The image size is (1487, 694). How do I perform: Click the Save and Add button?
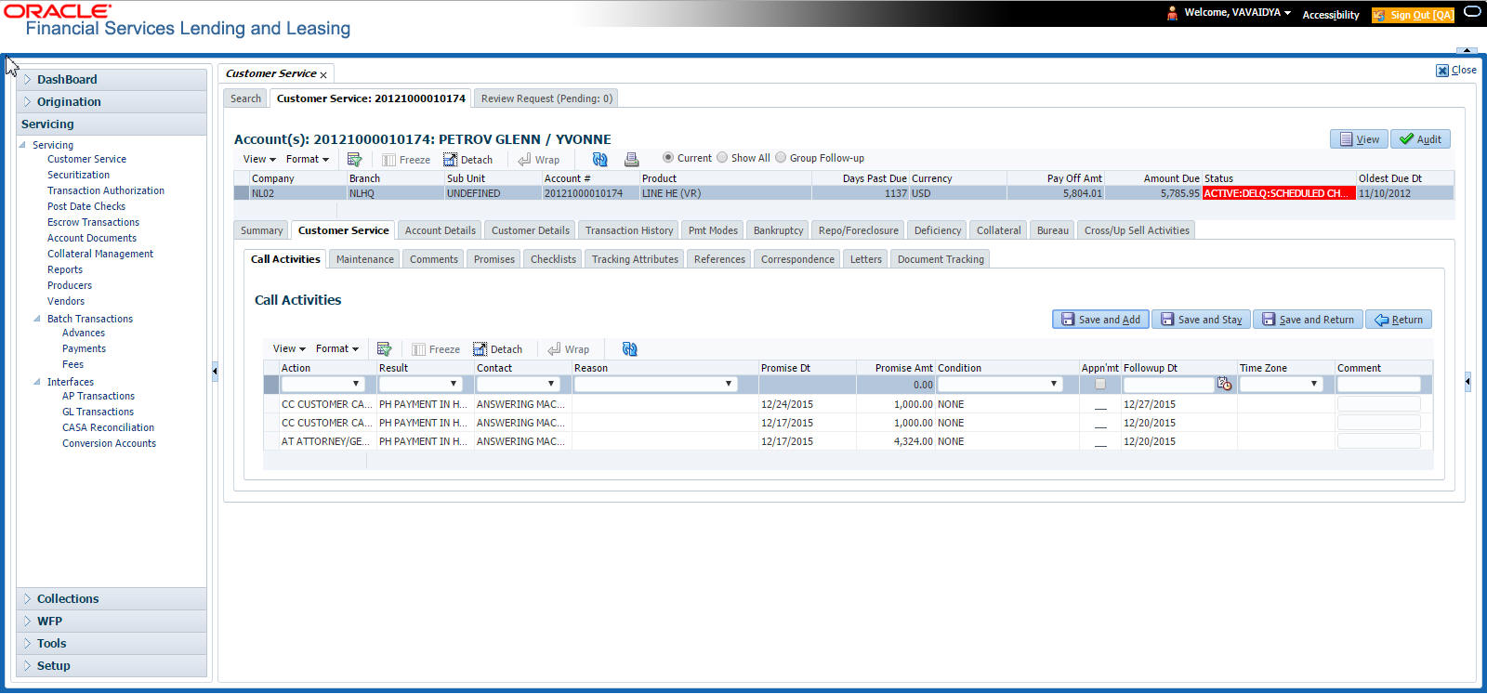pos(1100,320)
